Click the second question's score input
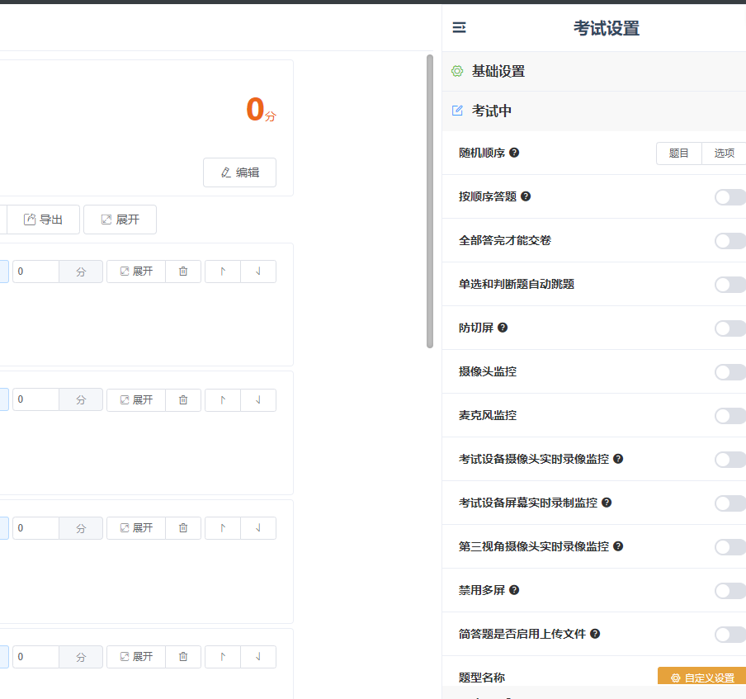The height and width of the screenshot is (699, 746). [35, 400]
